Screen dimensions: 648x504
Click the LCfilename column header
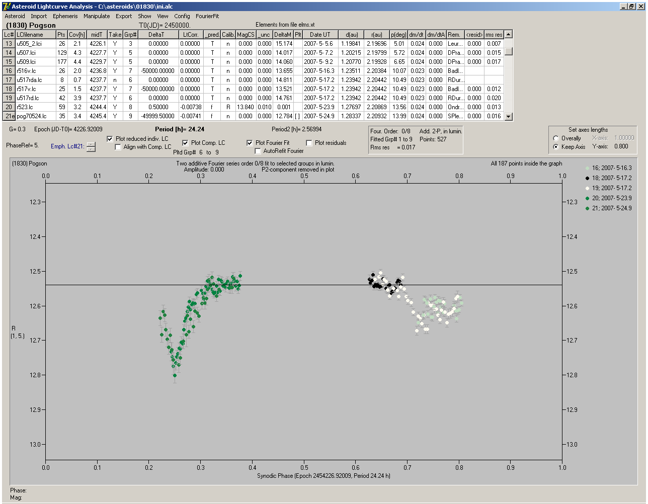(x=35, y=35)
